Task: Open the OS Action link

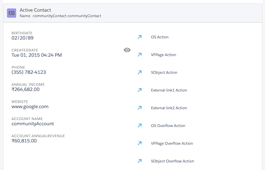Action: (x=160, y=37)
